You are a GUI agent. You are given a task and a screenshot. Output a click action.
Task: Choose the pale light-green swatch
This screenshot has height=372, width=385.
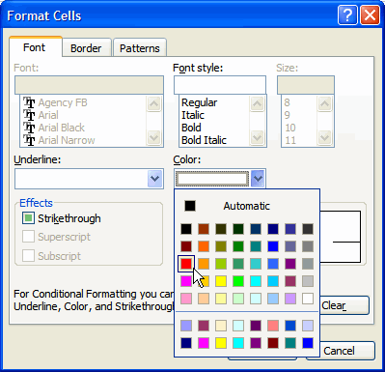[238, 299]
